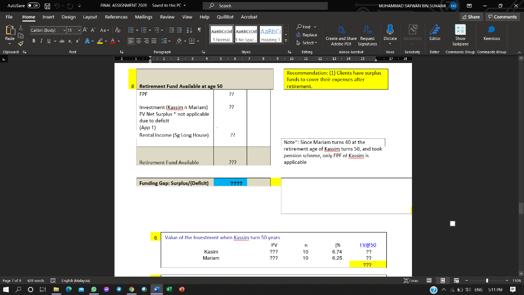Center align the paragraph text
Viewport: 524px width, 295px height.
pos(139,40)
